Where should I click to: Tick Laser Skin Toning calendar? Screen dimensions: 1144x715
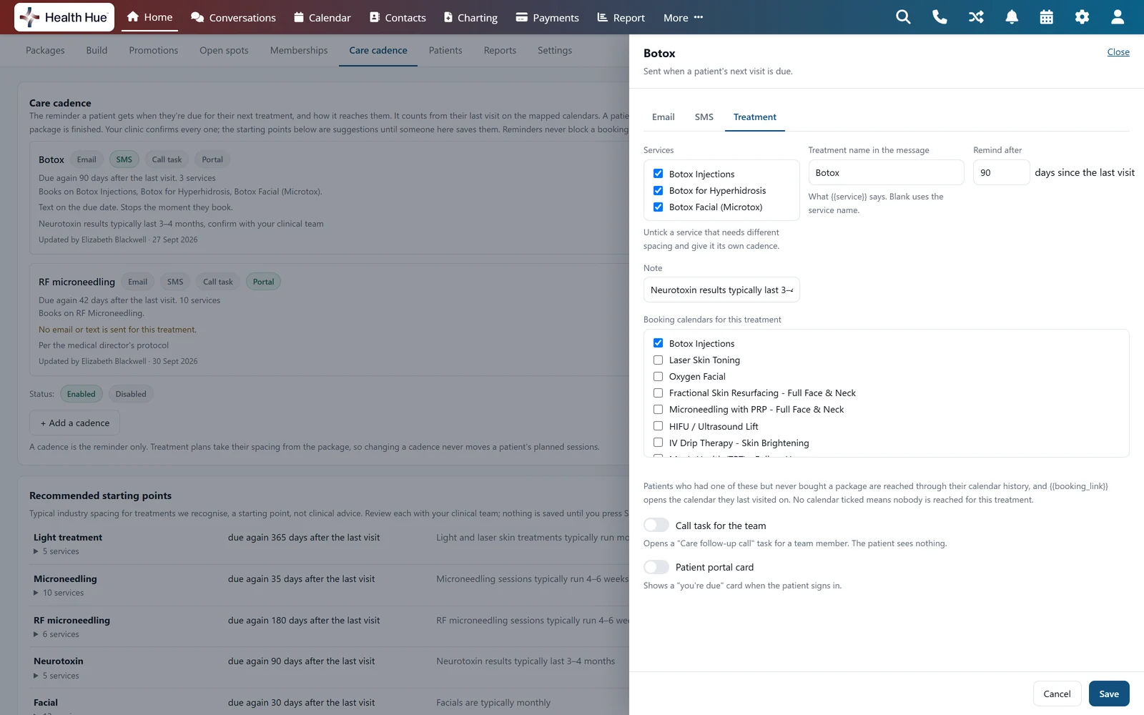(x=658, y=360)
